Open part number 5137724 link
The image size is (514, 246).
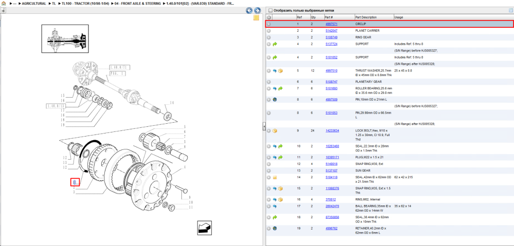[x=331, y=44]
